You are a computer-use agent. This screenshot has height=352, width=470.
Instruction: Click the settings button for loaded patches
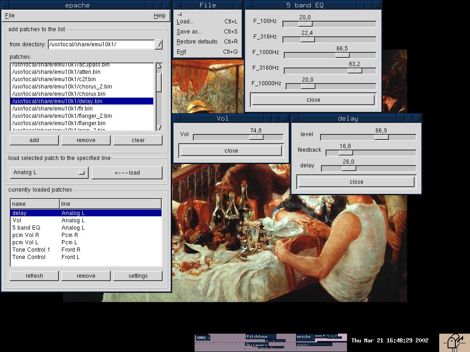click(138, 276)
